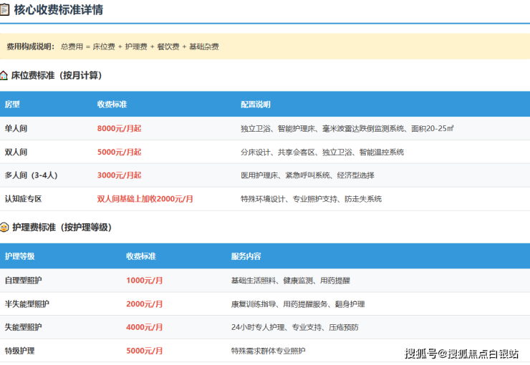
Task: Click the 8000元/月起 price
Action: click(x=119, y=129)
